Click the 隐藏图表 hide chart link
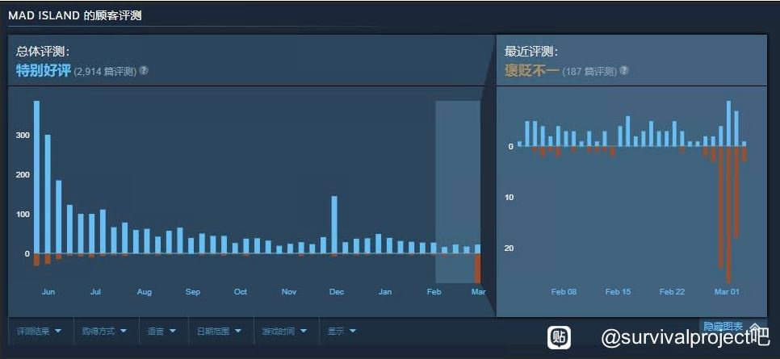This screenshot has height=359, width=780. click(723, 327)
